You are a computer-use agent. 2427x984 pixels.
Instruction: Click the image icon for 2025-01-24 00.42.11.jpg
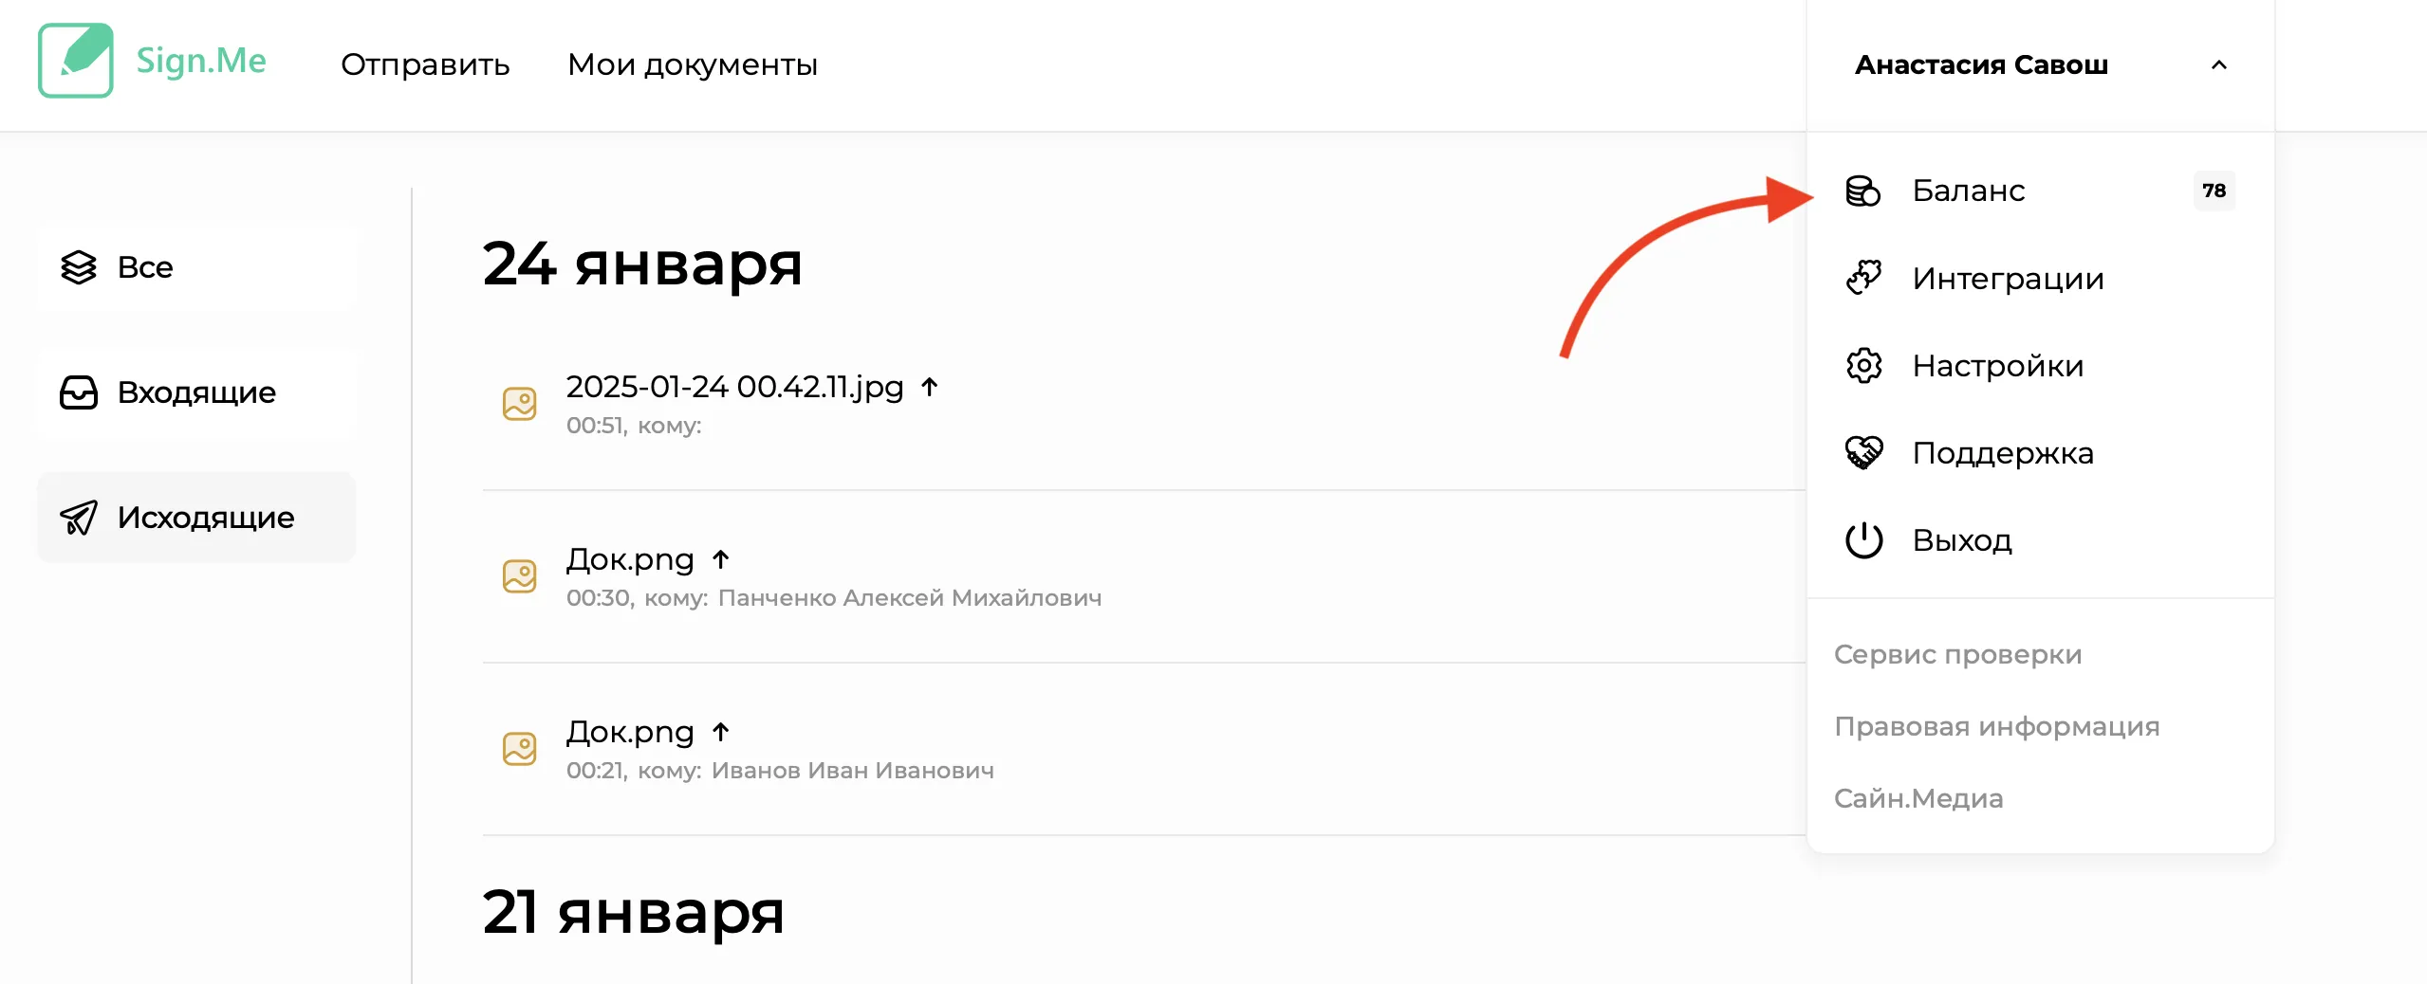point(519,404)
